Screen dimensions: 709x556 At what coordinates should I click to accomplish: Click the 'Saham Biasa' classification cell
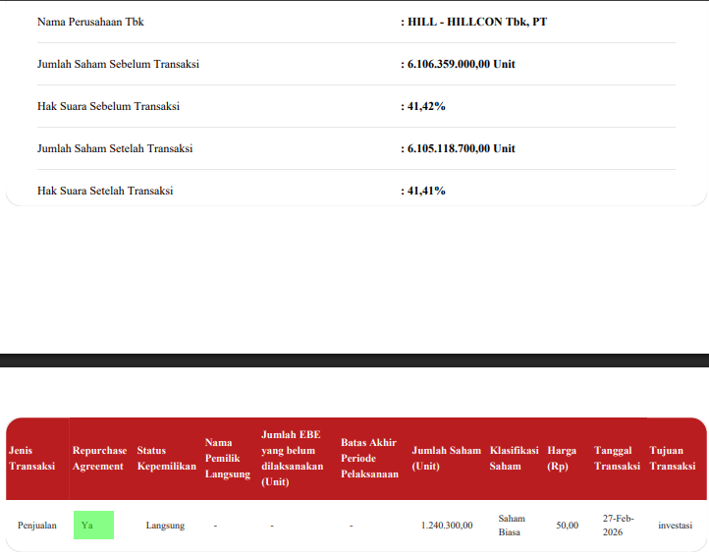pos(512,526)
